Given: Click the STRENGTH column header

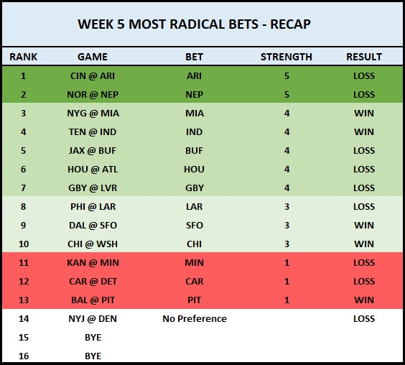Looking at the screenshot, I should [x=287, y=57].
